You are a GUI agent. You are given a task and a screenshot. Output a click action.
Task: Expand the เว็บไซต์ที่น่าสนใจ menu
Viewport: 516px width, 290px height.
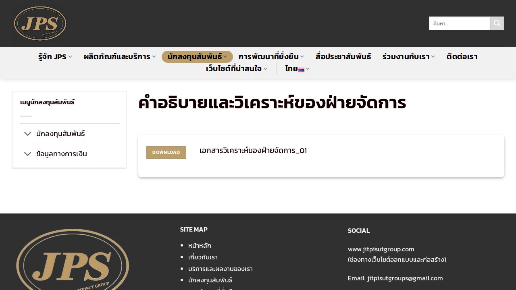click(x=236, y=69)
